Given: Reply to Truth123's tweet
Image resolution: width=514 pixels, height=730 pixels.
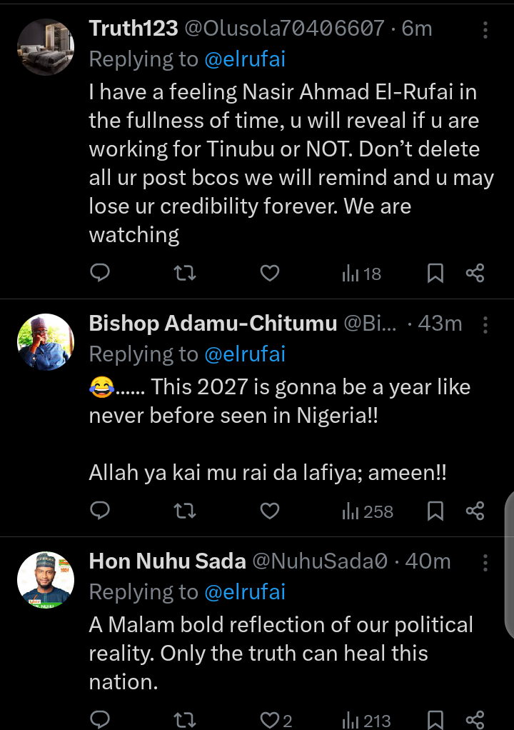Looking at the screenshot, I should click(101, 273).
